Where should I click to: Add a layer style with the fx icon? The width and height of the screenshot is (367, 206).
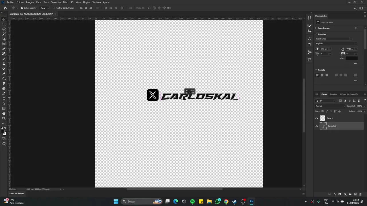click(335, 194)
